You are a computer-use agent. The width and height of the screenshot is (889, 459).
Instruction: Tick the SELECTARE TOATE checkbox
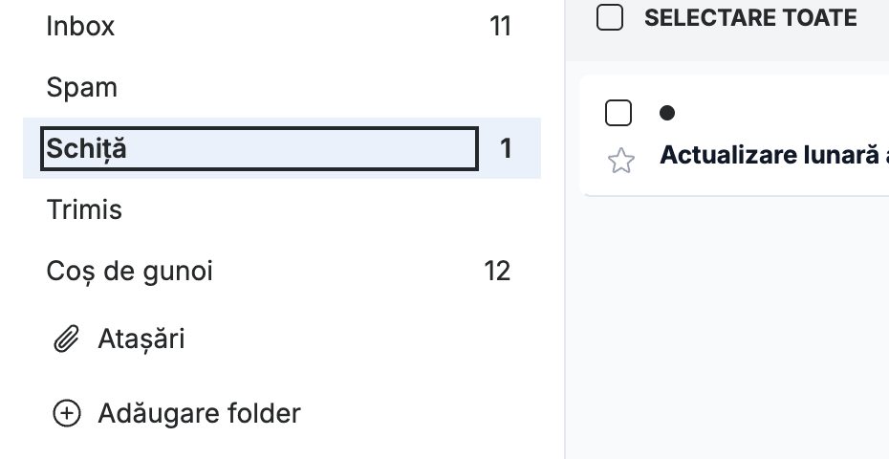[x=610, y=17]
